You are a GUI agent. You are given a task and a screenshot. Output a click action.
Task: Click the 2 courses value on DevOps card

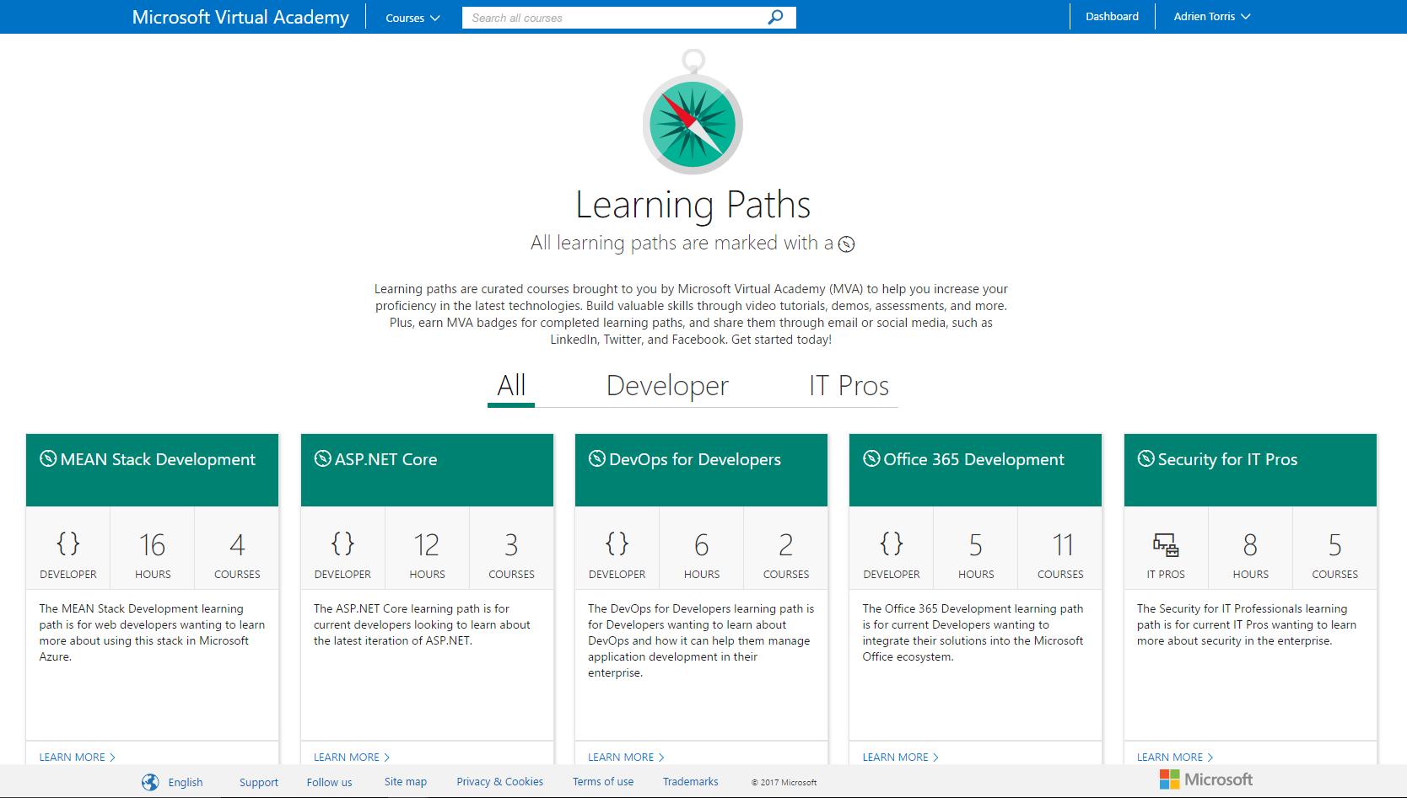[785, 545]
